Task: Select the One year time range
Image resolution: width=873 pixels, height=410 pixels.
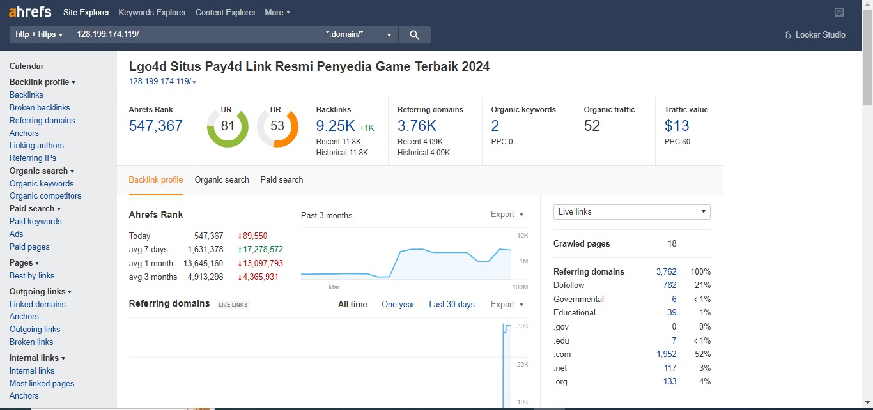Action: click(398, 305)
